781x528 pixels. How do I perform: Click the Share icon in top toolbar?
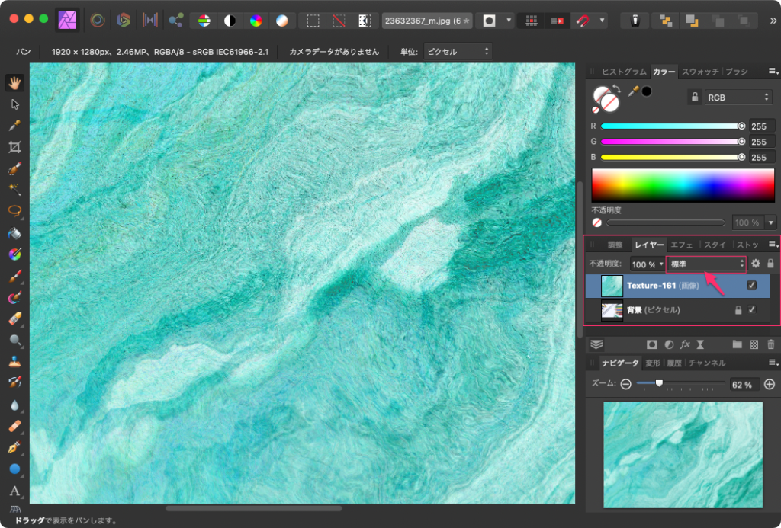click(176, 21)
